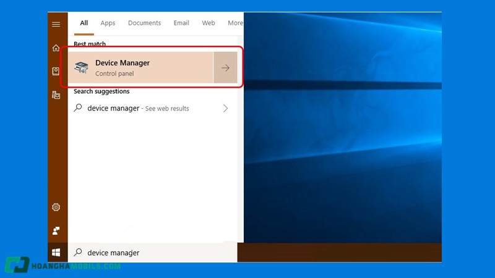The height and width of the screenshot is (278, 495).
Task: Select the Email filter tab
Action: point(181,23)
